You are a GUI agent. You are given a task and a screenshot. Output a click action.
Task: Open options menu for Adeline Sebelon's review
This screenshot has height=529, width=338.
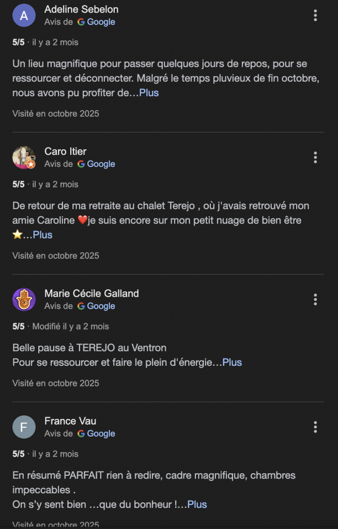[x=315, y=15]
